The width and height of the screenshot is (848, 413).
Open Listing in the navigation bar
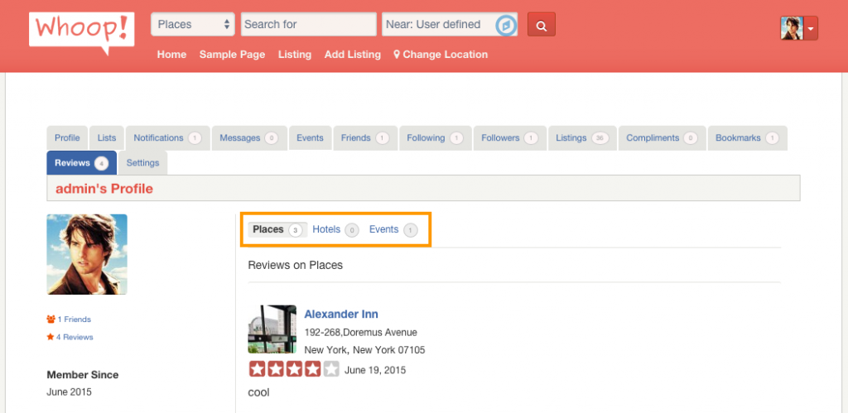point(295,55)
